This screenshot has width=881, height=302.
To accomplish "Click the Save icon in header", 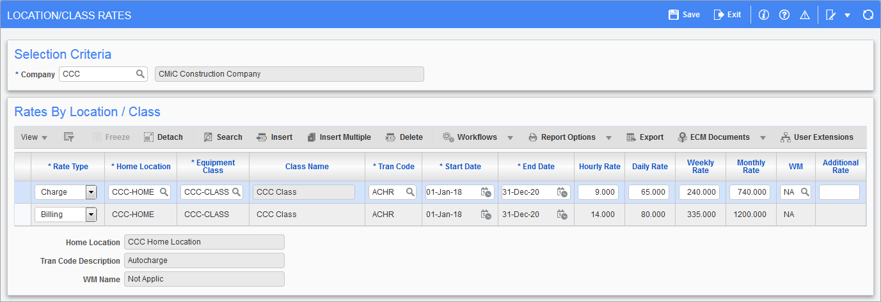I will 673,15.
